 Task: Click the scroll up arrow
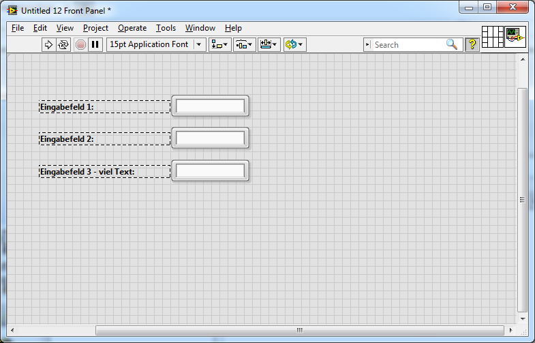523,59
